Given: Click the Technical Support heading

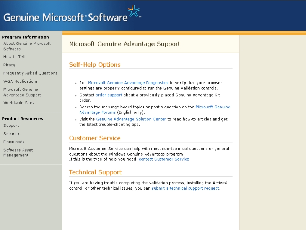Looking at the screenshot, I should (95, 172).
